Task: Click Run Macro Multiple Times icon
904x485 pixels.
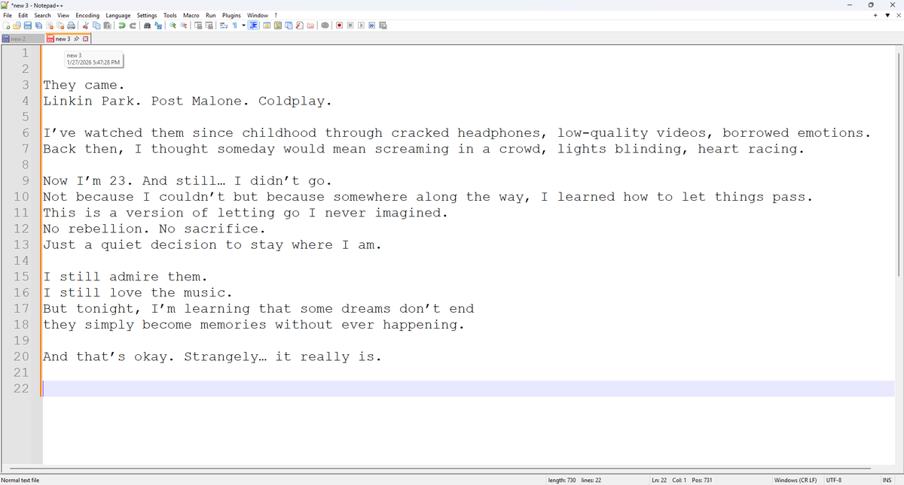Action: (371, 26)
